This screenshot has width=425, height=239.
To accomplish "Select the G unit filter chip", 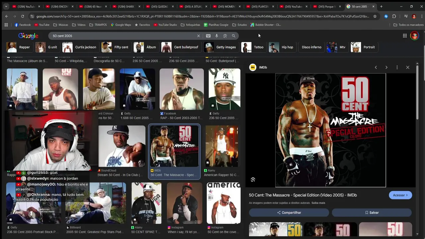I will 47,47.
